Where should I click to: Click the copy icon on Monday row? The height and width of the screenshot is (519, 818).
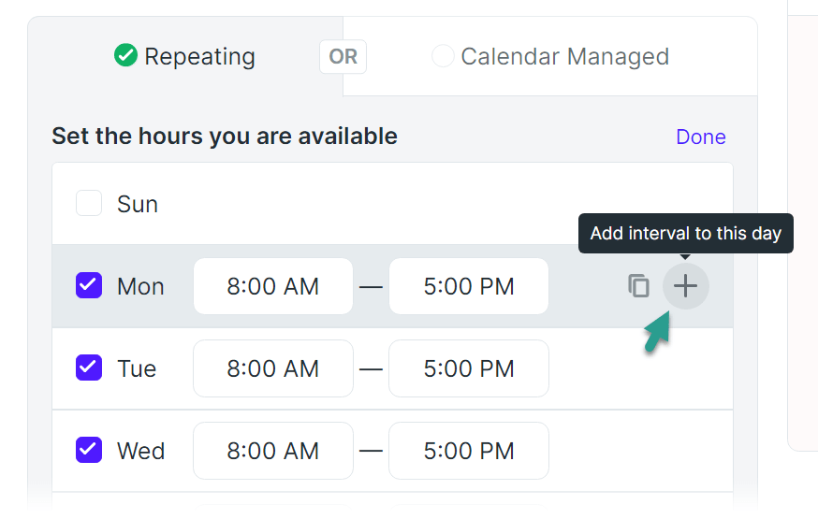(x=638, y=286)
